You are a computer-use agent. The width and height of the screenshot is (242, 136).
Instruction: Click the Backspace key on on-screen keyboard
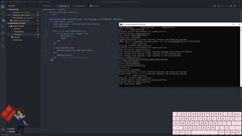pos(236,114)
